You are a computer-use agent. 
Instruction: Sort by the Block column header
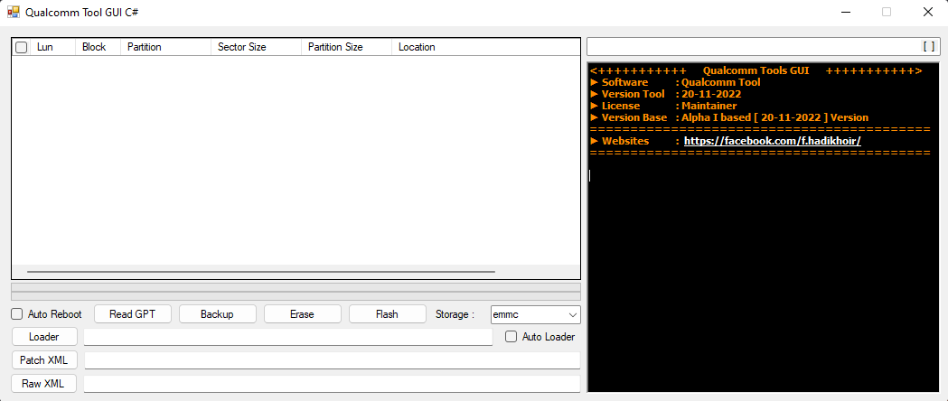98,47
